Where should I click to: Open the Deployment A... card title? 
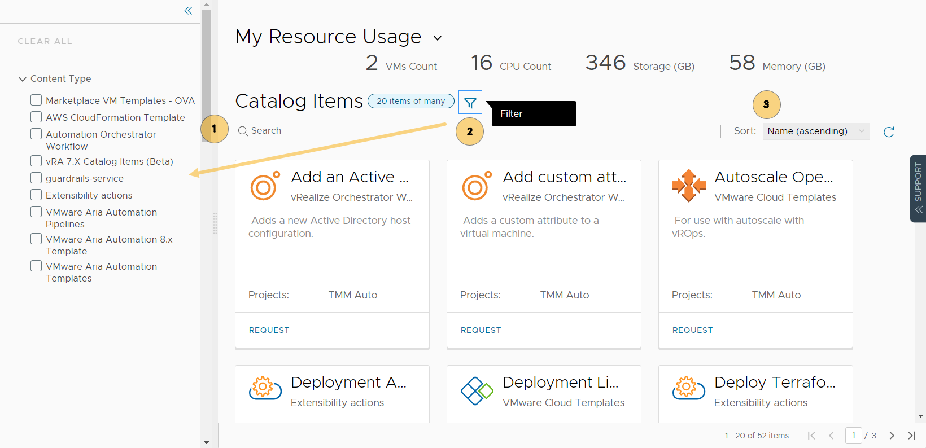point(348,382)
